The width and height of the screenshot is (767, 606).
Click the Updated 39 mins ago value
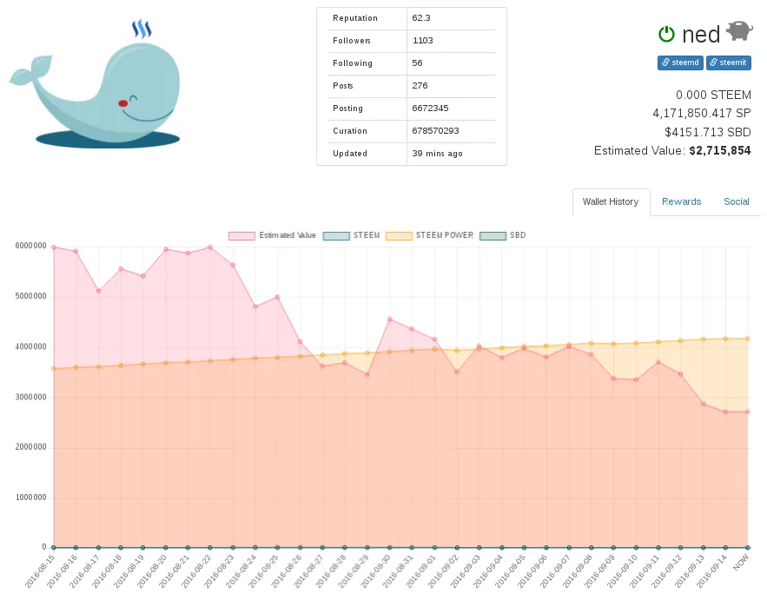click(437, 154)
